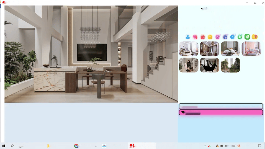Click the green camera shutter icon
The image size is (265, 149).
point(240,37)
